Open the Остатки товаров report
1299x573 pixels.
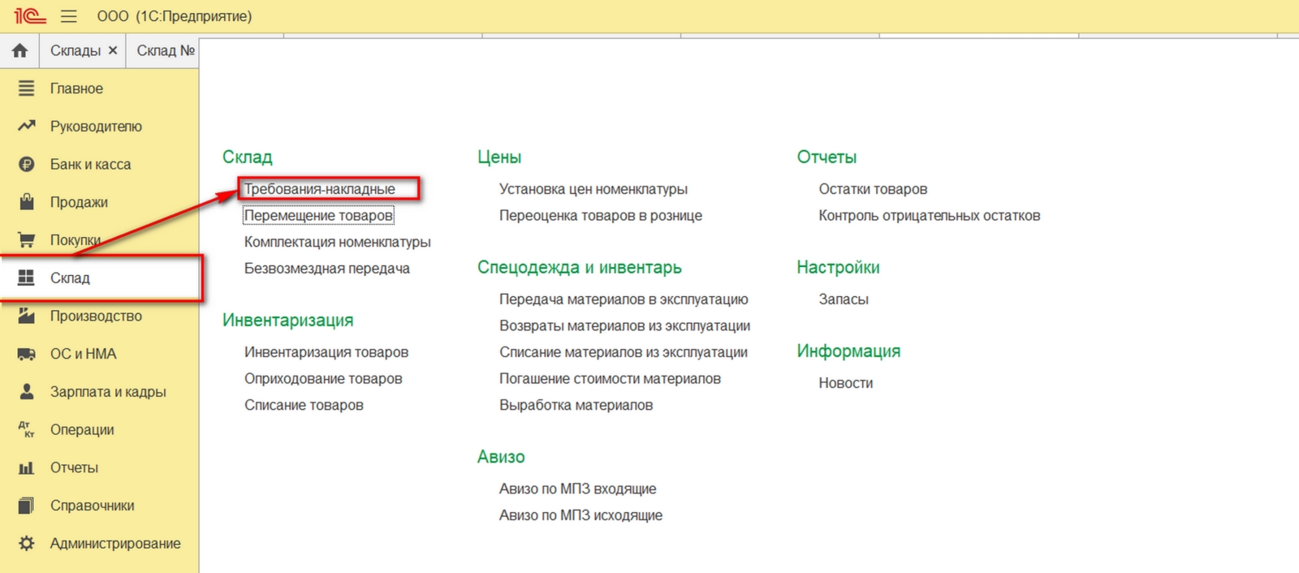click(873, 189)
